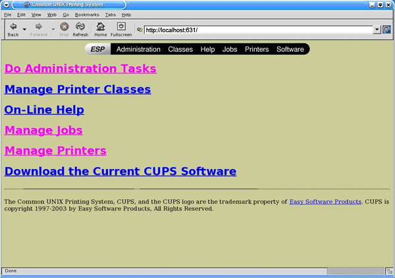Click the Refresh page icon
The width and height of the screenshot is (395, 278).
[80, 26]
